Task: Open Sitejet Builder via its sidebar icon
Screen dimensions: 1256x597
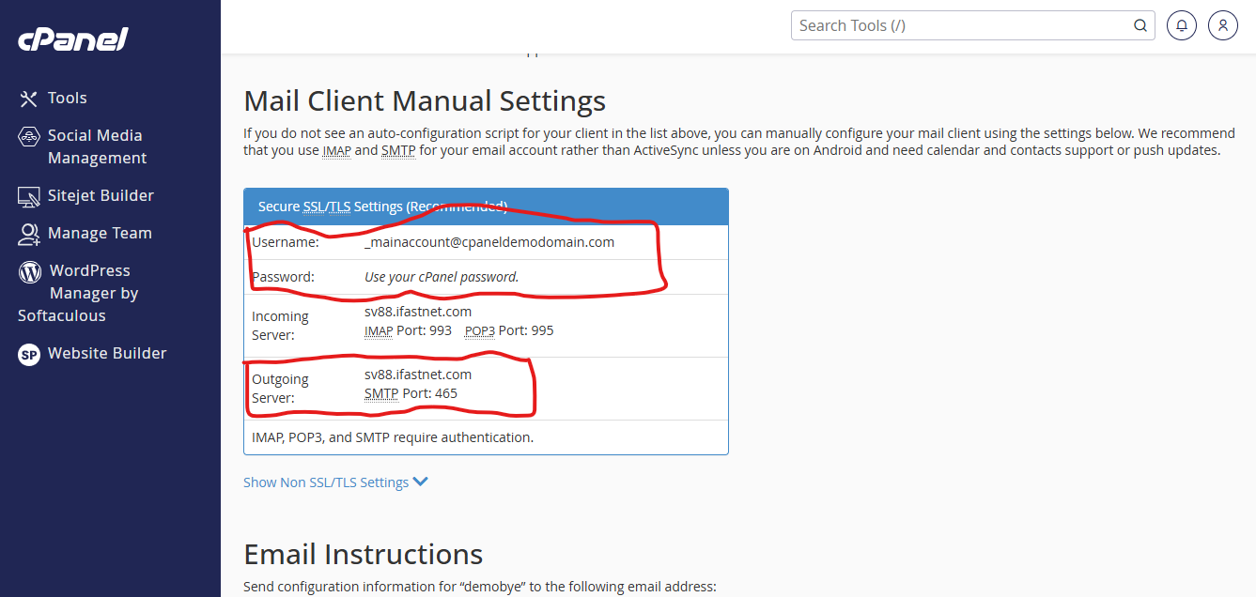Action: [29, 196]
